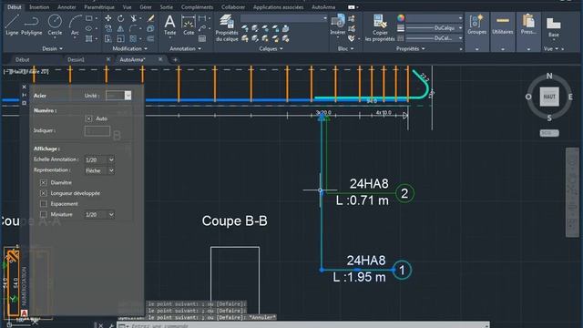583x328 pixels.
Task: Switch to the Annoter ribbon tab
Action: 66,7
